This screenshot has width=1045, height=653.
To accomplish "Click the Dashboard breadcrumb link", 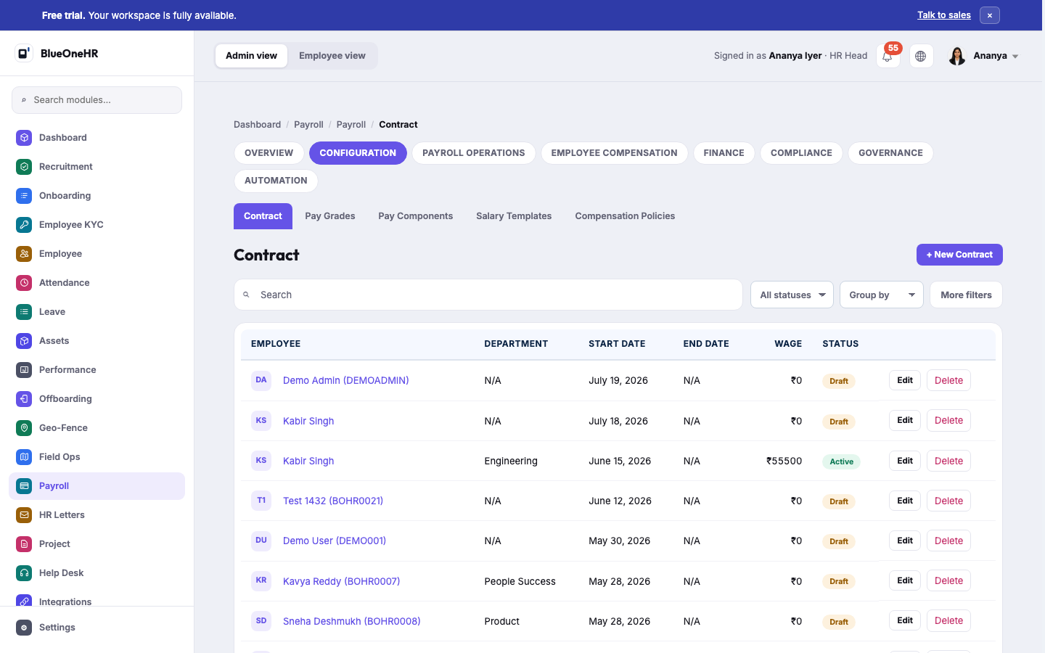I will [x=257, y=125].
